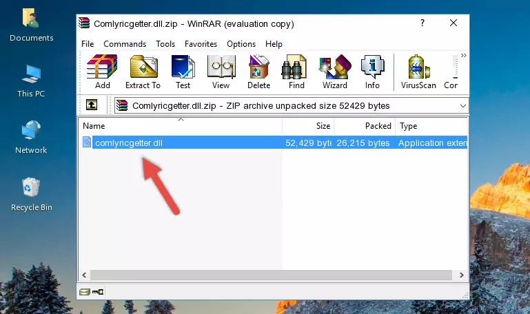Screen dimensions: 530x314
Task: Select the Recycle Bin desktop icon
Action: click(31, 194)
